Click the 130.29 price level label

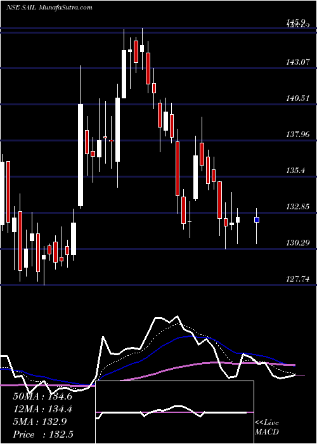pyautogui.click(x=297, y=243)
